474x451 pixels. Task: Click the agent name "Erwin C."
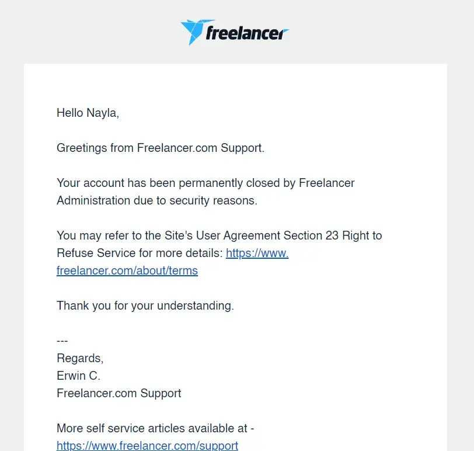pos(78,376)
